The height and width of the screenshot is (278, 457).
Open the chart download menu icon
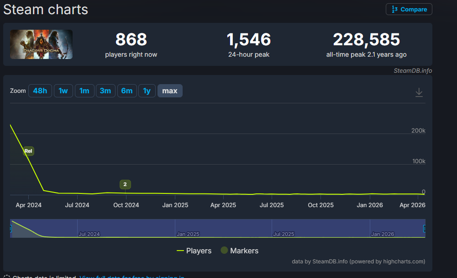coord(419,92)
